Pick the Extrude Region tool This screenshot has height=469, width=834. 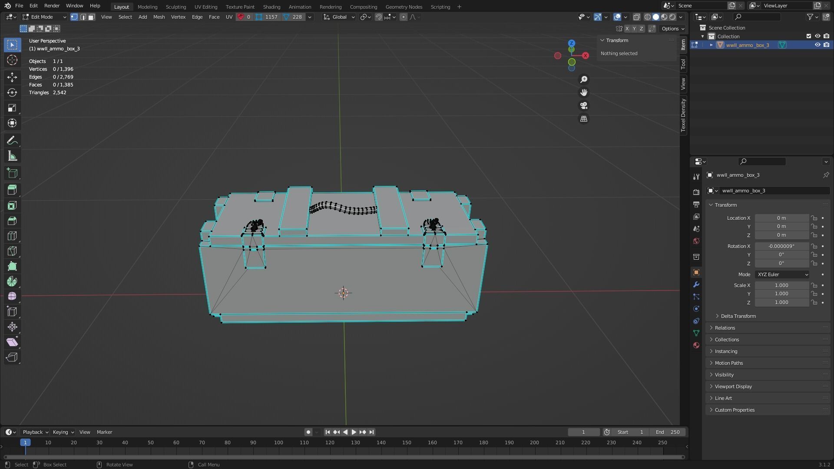(12, 190)
